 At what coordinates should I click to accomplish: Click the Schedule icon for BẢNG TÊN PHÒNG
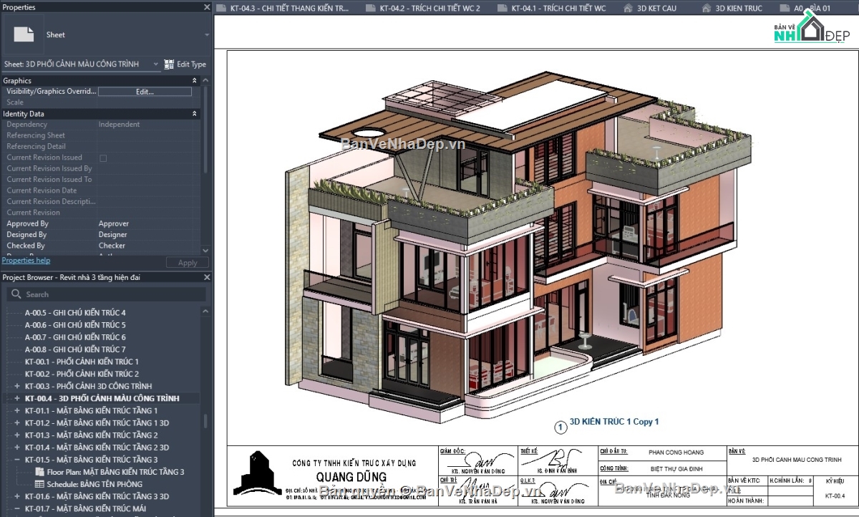tap(40, 484)
